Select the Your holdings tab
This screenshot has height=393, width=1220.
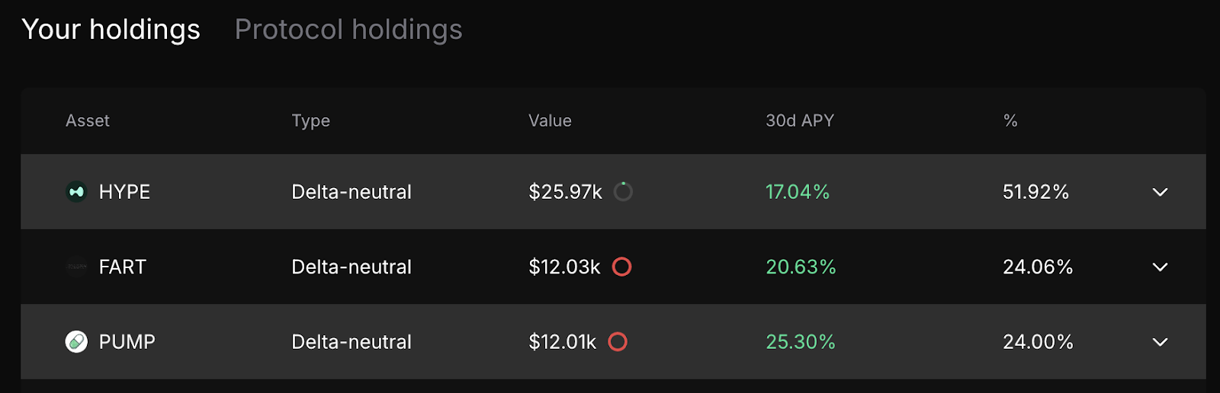pyautogui.click(x=111, y=30)
